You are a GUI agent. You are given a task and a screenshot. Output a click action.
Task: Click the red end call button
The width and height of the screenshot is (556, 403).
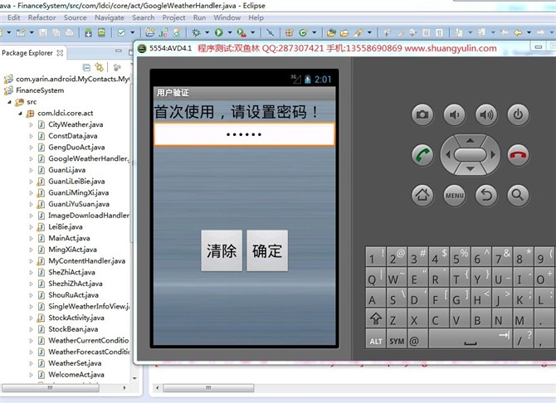(518, 155)
